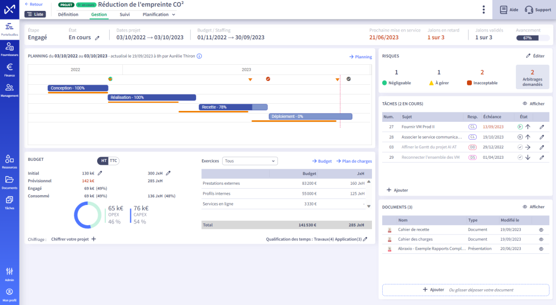Click the planning info icon
Screen dimensions: 556x305
199,56
